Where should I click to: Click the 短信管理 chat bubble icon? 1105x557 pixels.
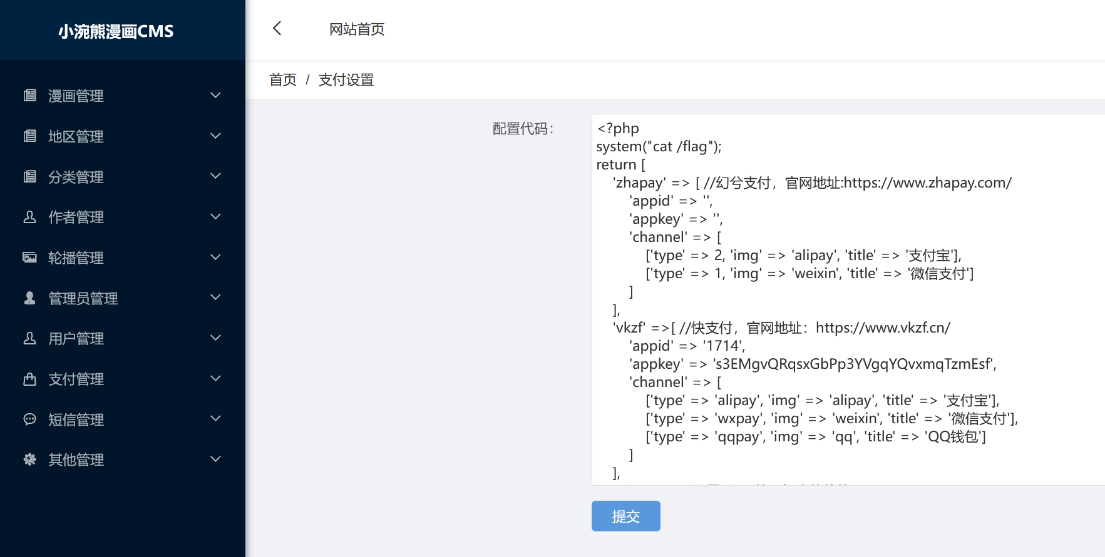pyautogui.click(x=29, y=419)
